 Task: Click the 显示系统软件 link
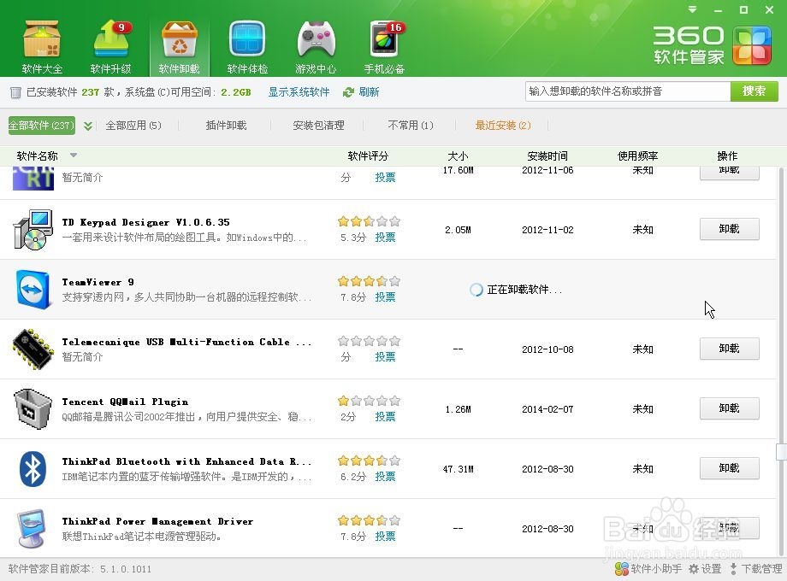[x=299, y=92]
